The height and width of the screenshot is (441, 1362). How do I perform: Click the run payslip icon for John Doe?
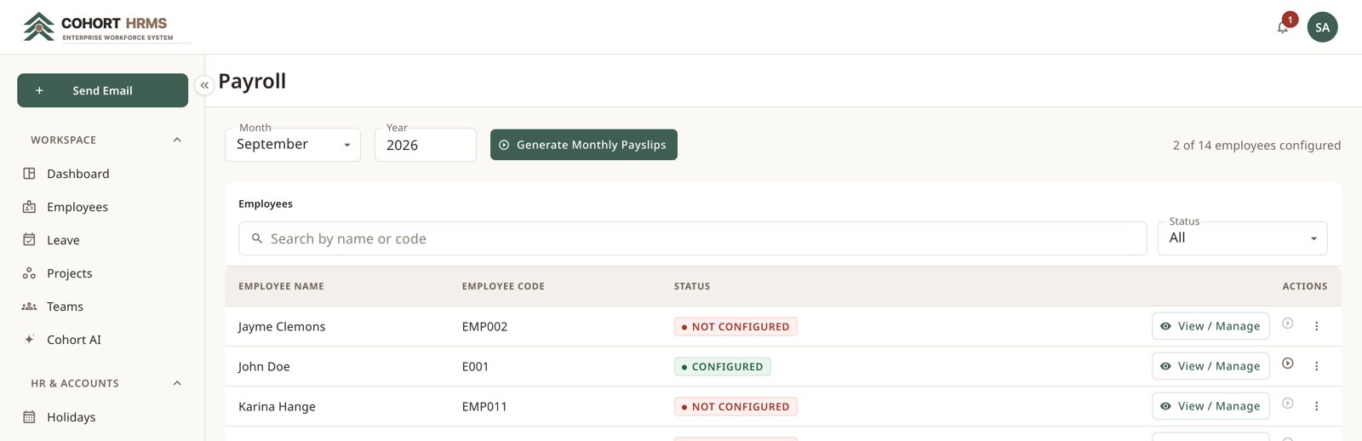1288,364
